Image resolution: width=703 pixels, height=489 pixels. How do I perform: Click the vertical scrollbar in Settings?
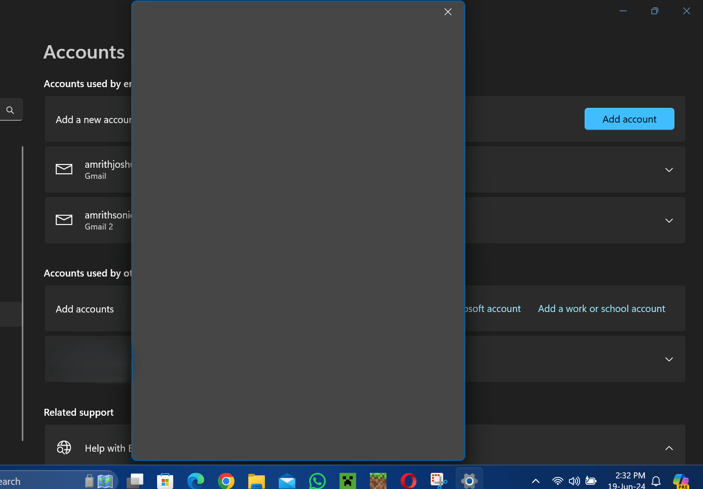click(22, 292)
